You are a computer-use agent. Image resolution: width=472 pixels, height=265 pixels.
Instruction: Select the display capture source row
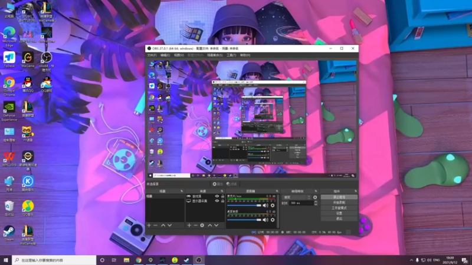[205, 201]
